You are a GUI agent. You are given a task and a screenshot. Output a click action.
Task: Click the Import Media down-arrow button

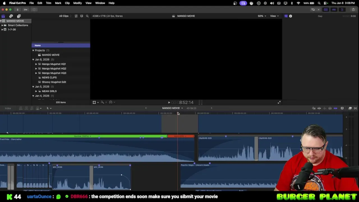17,10
